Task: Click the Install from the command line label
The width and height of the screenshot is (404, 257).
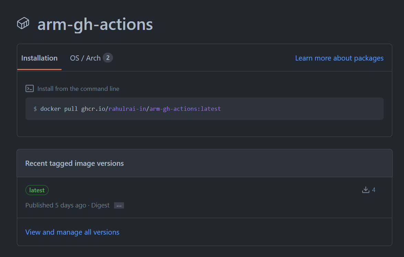Action: click(x=78, y=89)
